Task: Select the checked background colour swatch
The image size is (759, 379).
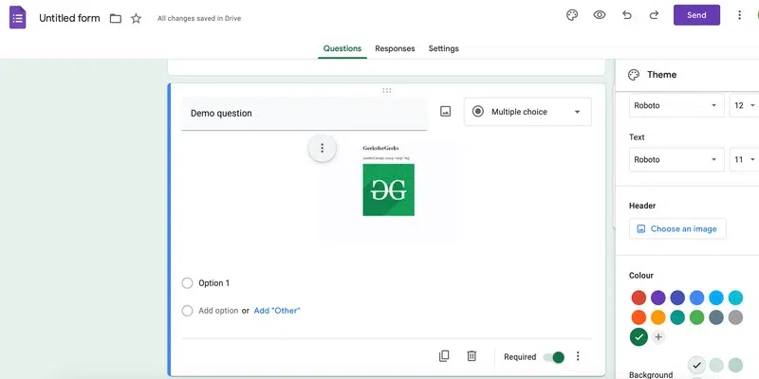Action: click(696, 365)
